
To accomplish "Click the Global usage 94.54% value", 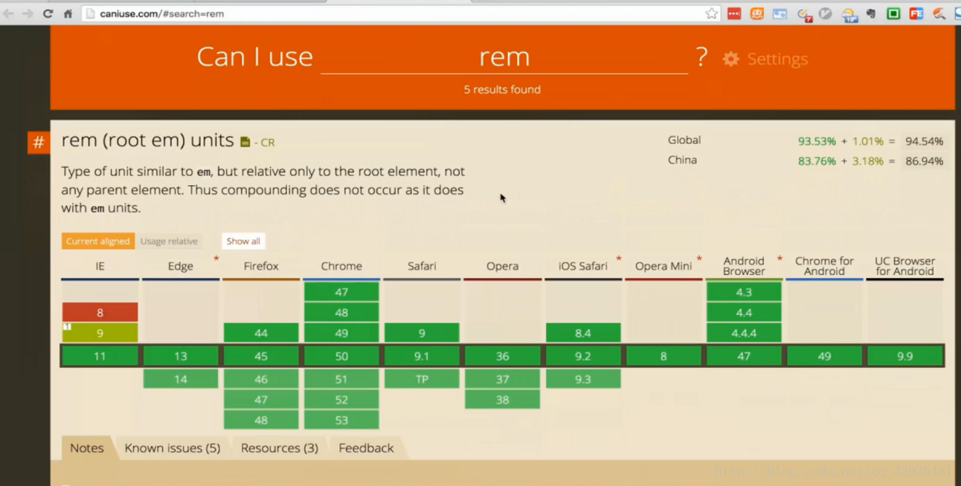I will tap(924, 141).
